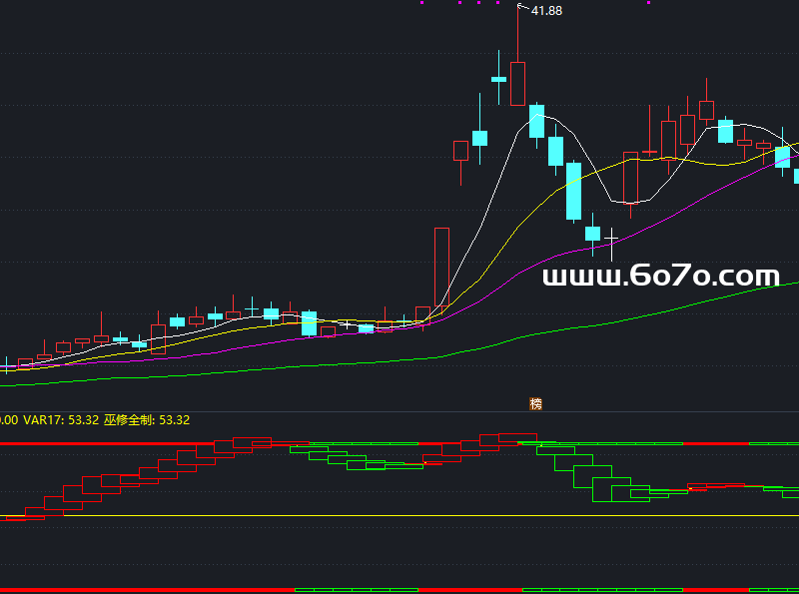Image resolution: width=799 pixels, height=594 pixels.
Task: Click the orange 榜 marker icon
Action: (536, 403)
